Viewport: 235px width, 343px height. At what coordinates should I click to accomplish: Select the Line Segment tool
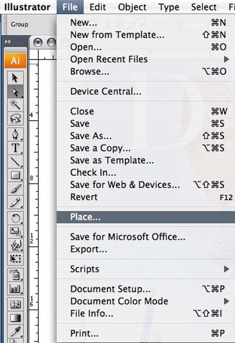coord(15,162)
